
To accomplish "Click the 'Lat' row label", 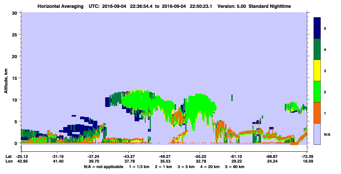I will click(9, 157).
